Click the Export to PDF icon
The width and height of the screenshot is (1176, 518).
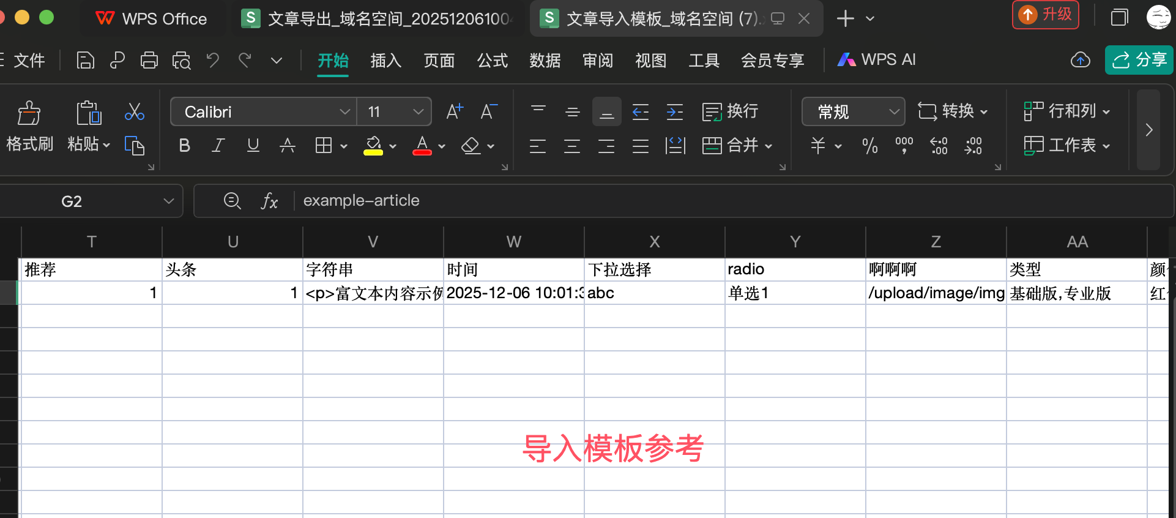(117, 61)
